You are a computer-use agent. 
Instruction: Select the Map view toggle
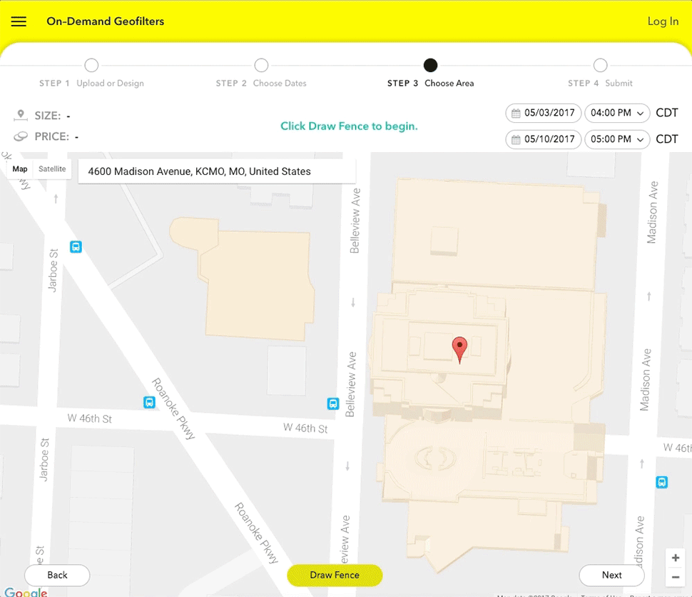point(19,169)
